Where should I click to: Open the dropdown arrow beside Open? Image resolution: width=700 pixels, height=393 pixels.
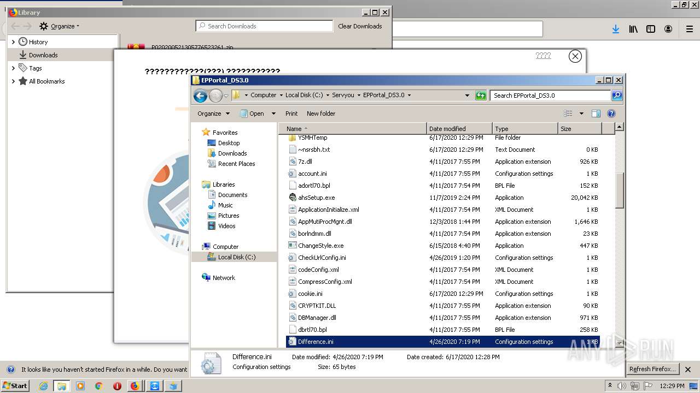(x=273, y=114)
